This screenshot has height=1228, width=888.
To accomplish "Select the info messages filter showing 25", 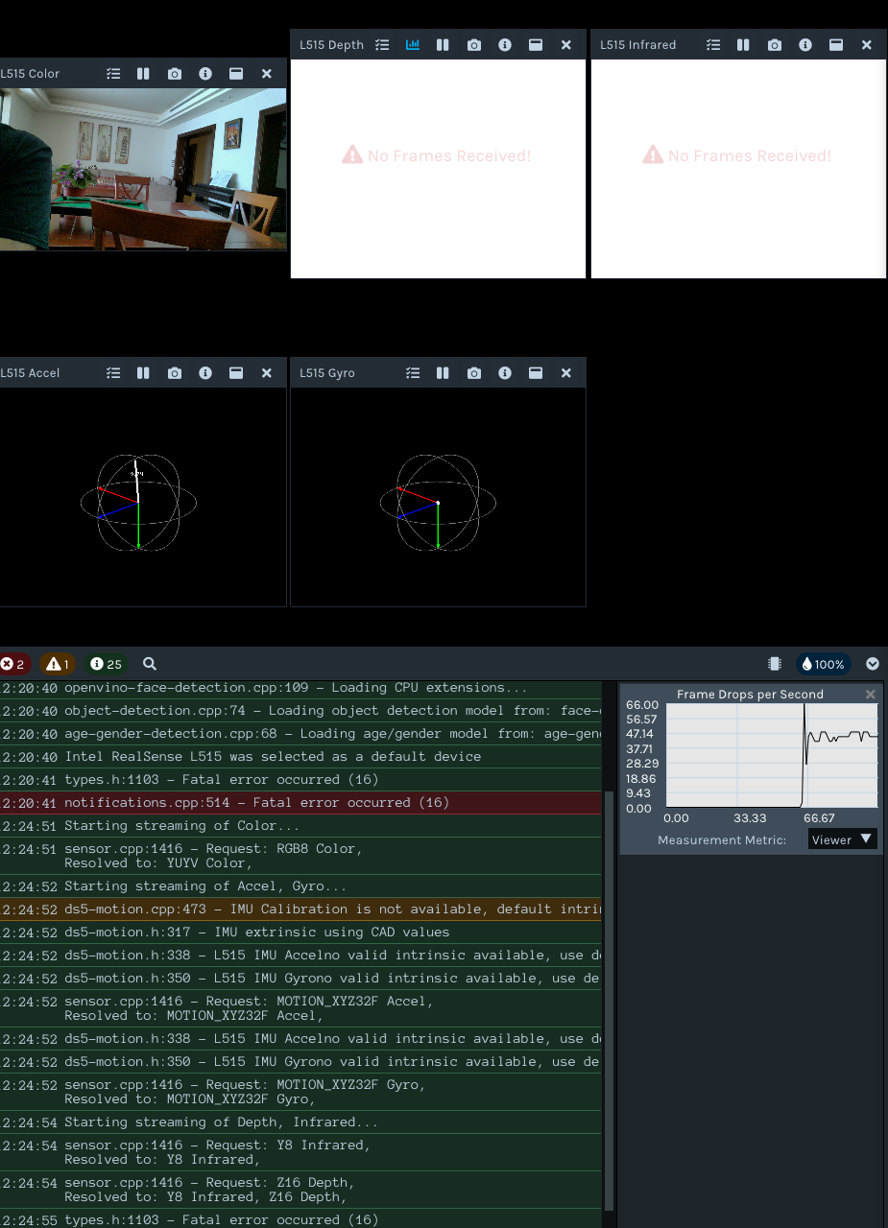I will [x=106, y=663].
